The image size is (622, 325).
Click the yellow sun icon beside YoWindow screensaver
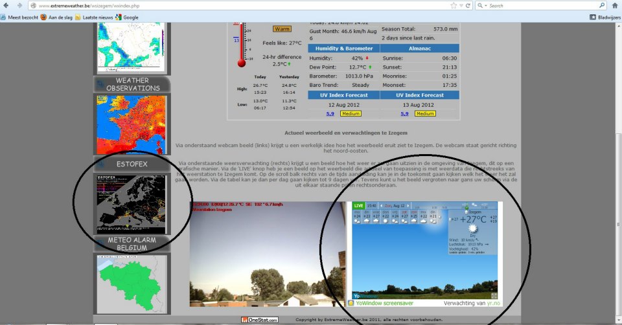click(351, 303)
